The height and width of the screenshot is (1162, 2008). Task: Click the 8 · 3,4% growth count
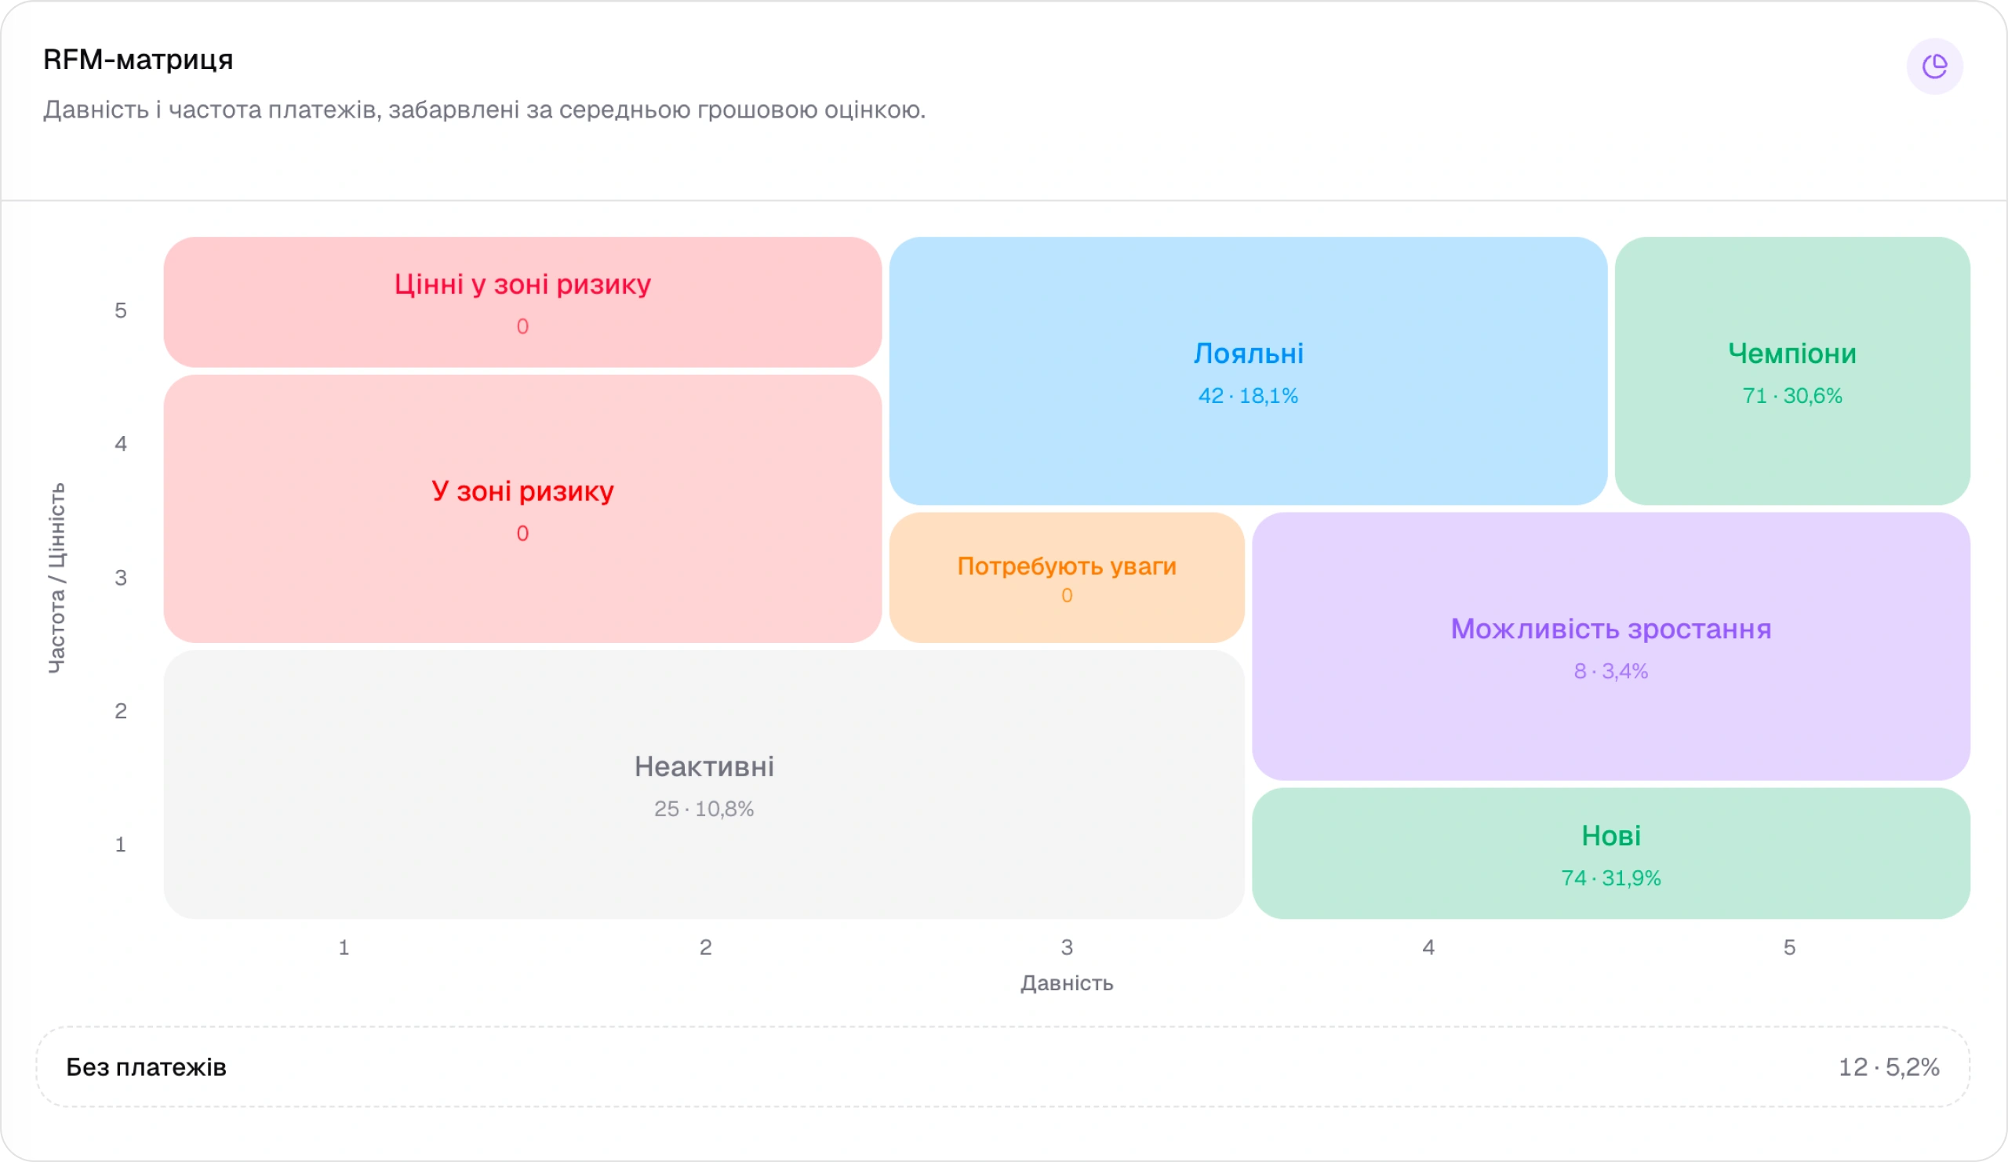point(1611,670)
